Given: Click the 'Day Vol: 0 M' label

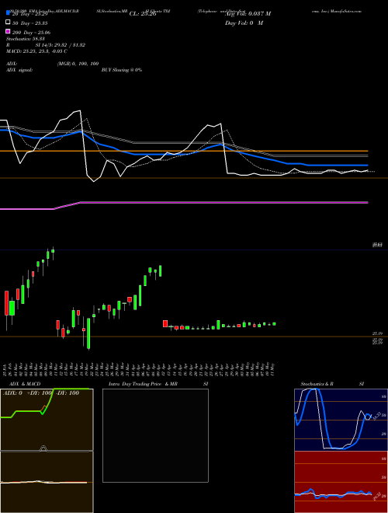Looking at the screenshot, I should (x=244, y=23).
